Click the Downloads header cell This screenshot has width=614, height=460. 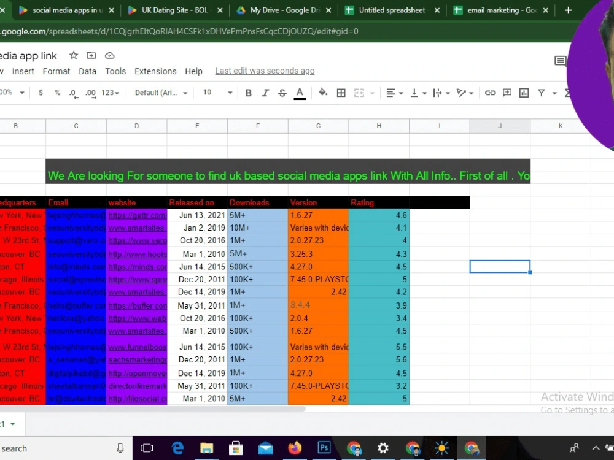[x=258, y=202]
